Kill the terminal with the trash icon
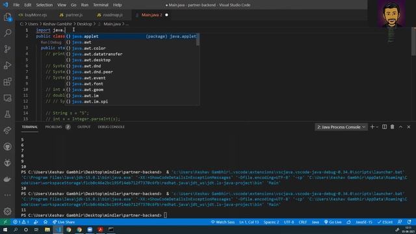This screenshot has width=416, height=234. (392, 127)
